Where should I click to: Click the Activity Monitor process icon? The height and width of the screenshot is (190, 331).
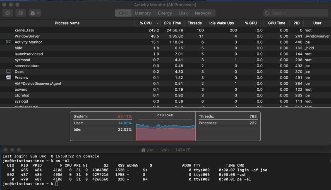[9, 42]
